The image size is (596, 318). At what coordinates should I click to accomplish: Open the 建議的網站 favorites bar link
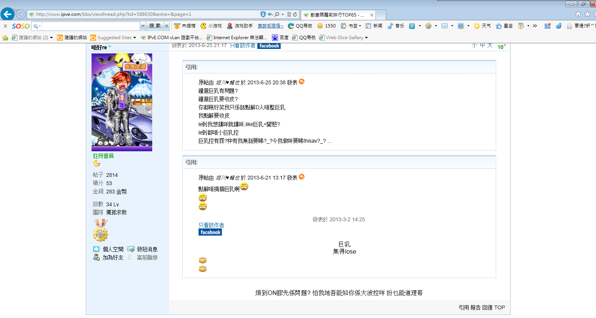[72, 38]
